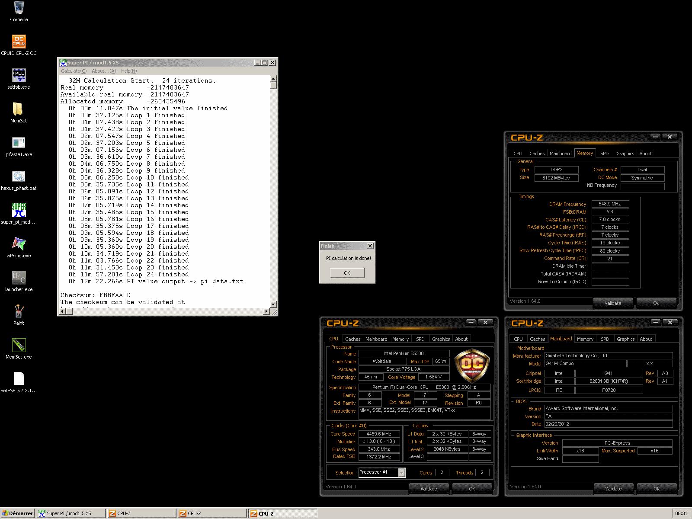Select SPD tab in the Memory window
The height and width of the screenshot is (519, 692).
pyautogui.click(x=605, y=154)
